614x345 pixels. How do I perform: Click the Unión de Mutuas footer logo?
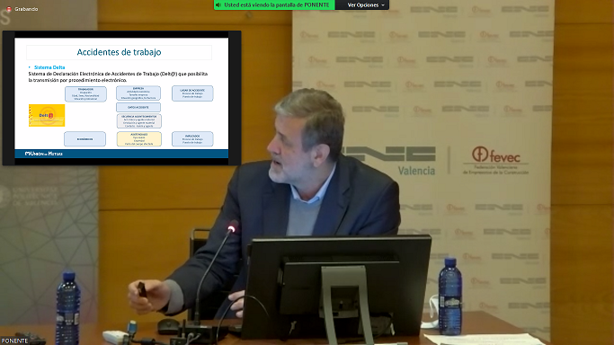[x=44, y=154]
